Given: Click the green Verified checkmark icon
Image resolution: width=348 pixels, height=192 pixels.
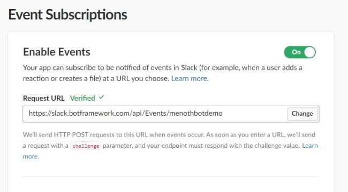Looking at the screenshot, I should [101, 97].
